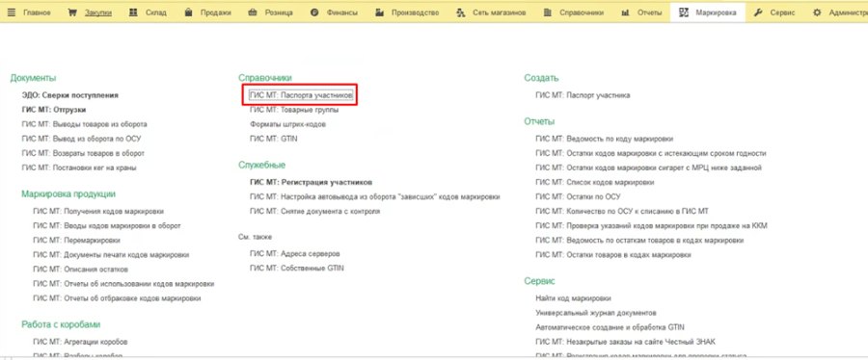Open ГИС МТ: Собственные GTIN
This screenshot has width=868, height=360.
point(297,269)
